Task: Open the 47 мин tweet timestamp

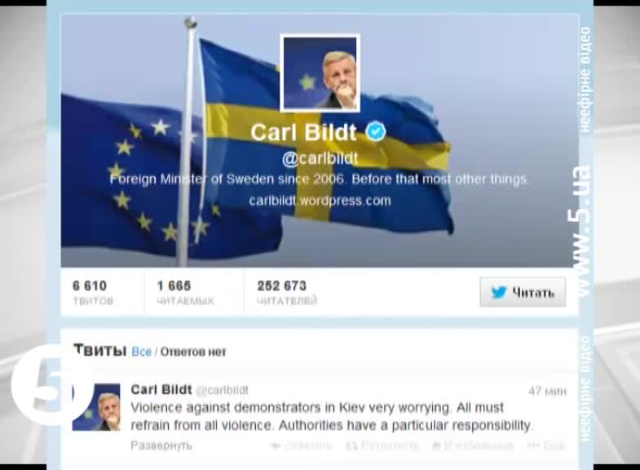Action: point(547,391)
